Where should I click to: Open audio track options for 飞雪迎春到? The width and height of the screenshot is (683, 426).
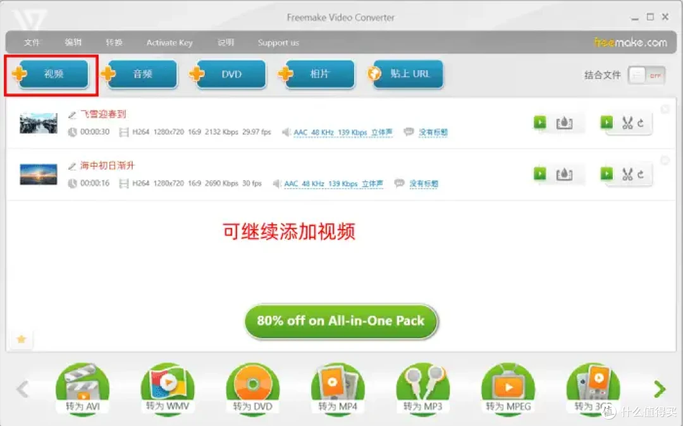point(343,132)
